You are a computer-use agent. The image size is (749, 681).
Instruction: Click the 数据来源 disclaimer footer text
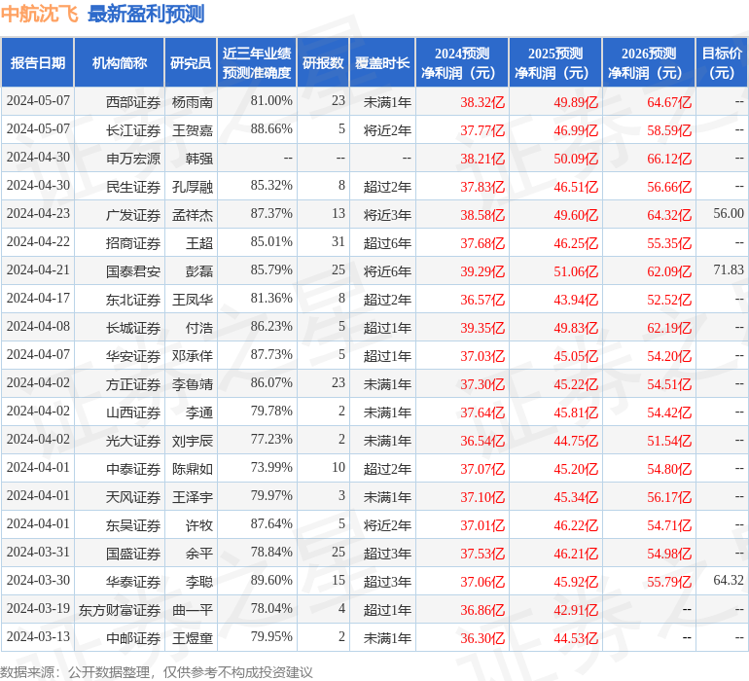coord(157,672)
